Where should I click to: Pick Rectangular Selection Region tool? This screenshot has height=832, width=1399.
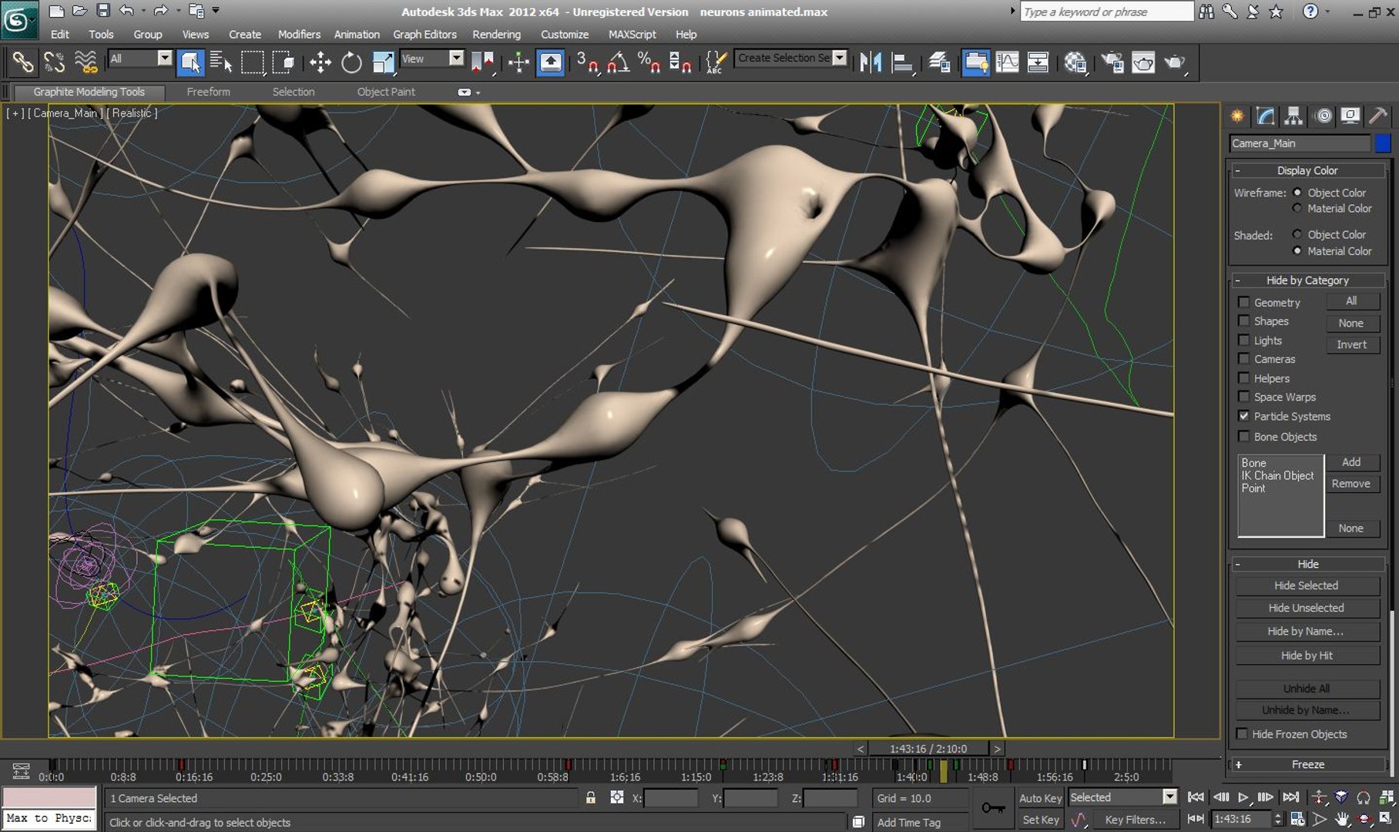click(x=253, y=62)
